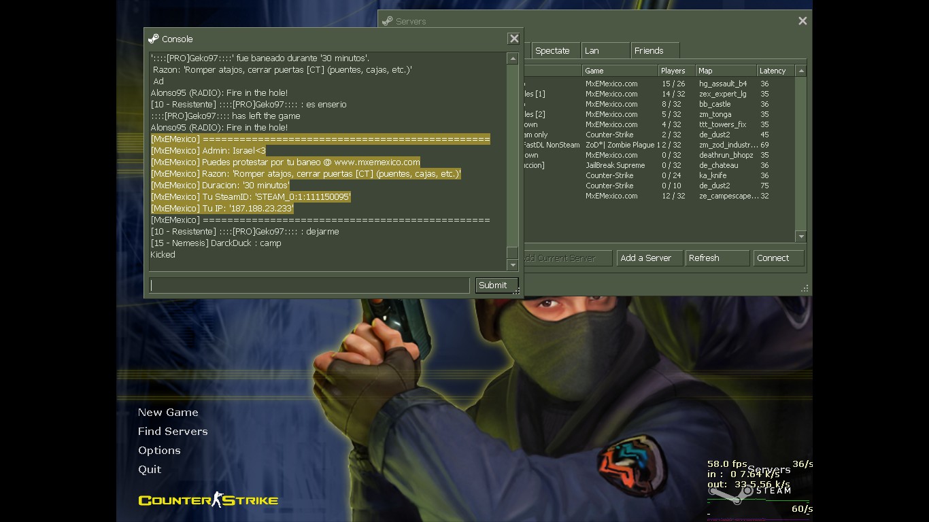This screenshot has height=522, width=929.
Task: Click server list scrollbar up arrow
Action: [801, 71]
